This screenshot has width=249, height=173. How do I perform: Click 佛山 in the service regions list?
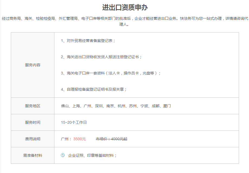coord(65,106)
